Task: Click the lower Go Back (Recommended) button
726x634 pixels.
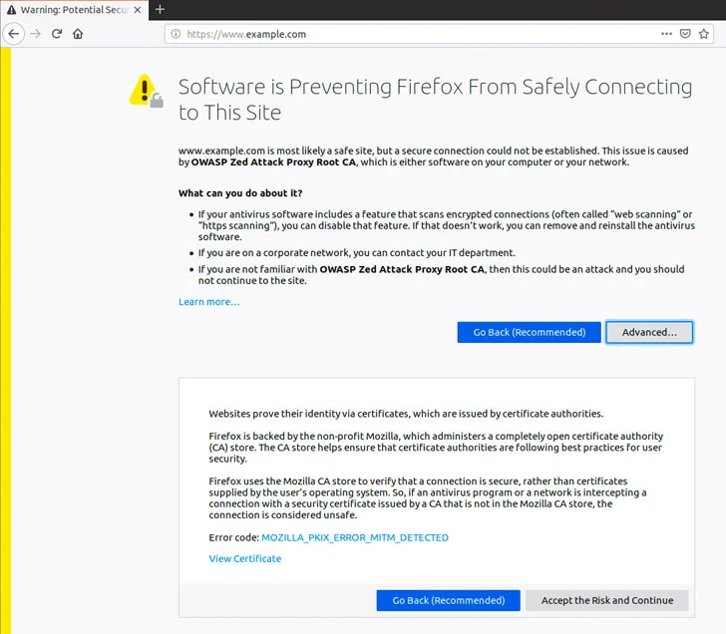Action: pyautogui.click(x=448, y=600)
